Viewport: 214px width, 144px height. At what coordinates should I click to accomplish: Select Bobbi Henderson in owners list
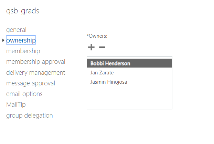coord(110,63)
